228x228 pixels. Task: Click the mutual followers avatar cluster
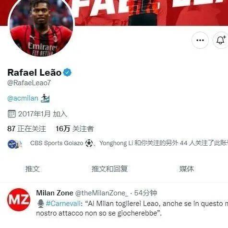[14, 144]
